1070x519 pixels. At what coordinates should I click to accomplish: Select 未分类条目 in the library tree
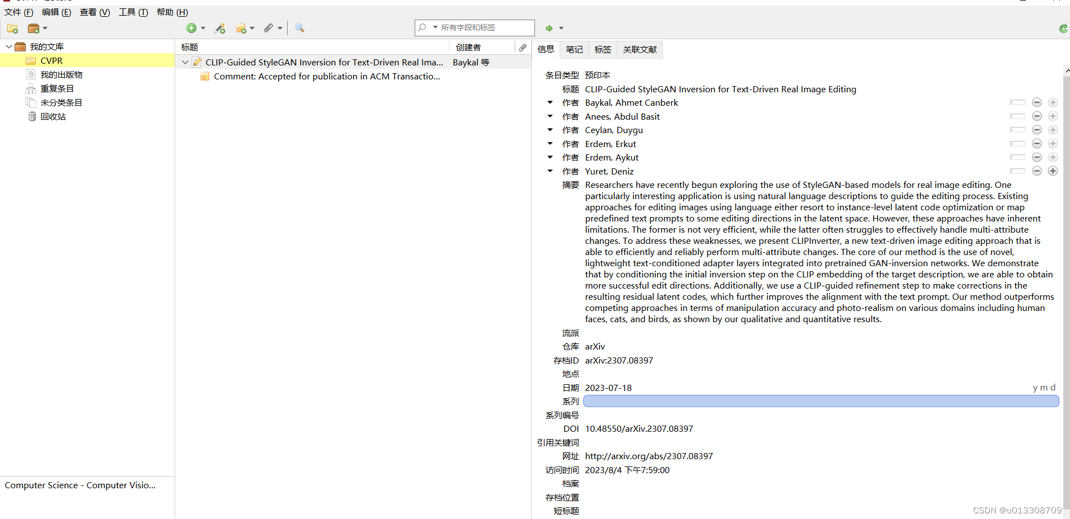tap(61, 102)
